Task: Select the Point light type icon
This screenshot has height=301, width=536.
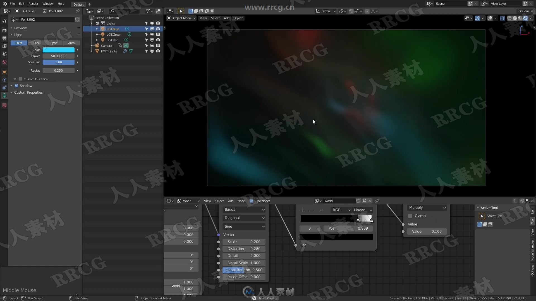Action: coord(18,43)
